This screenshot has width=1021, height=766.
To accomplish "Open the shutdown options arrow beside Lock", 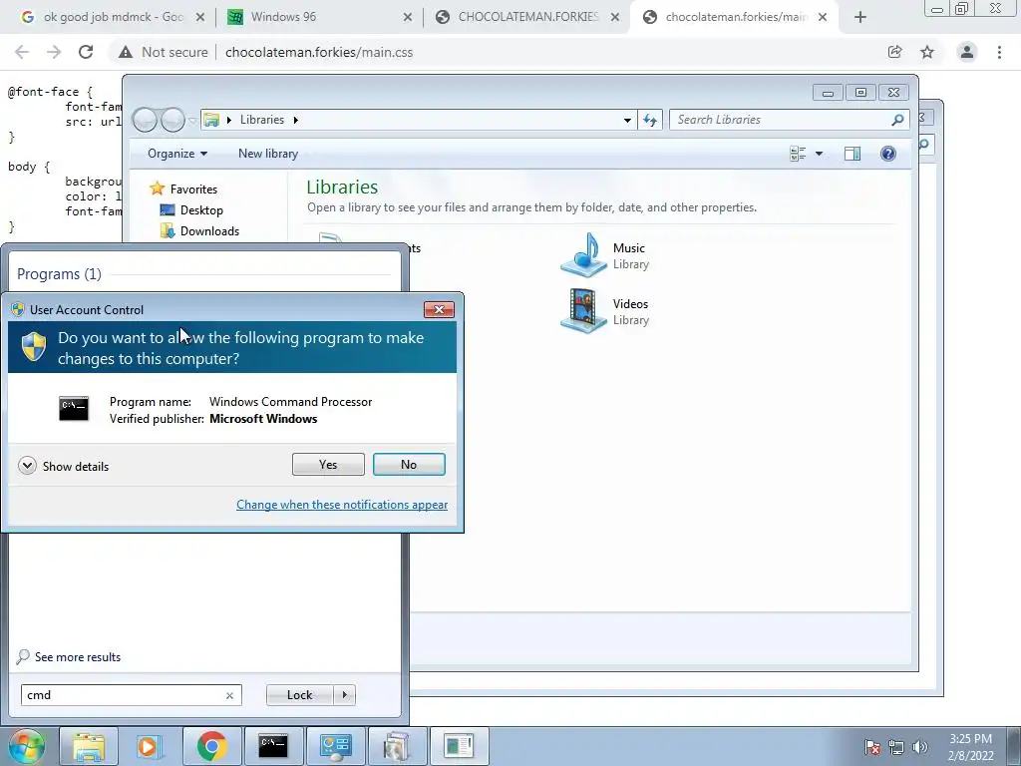I will pos(344,695).
